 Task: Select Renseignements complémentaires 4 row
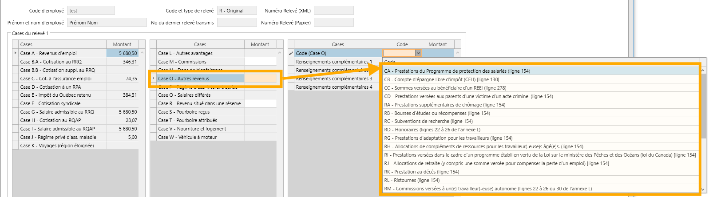pos(335,87)
